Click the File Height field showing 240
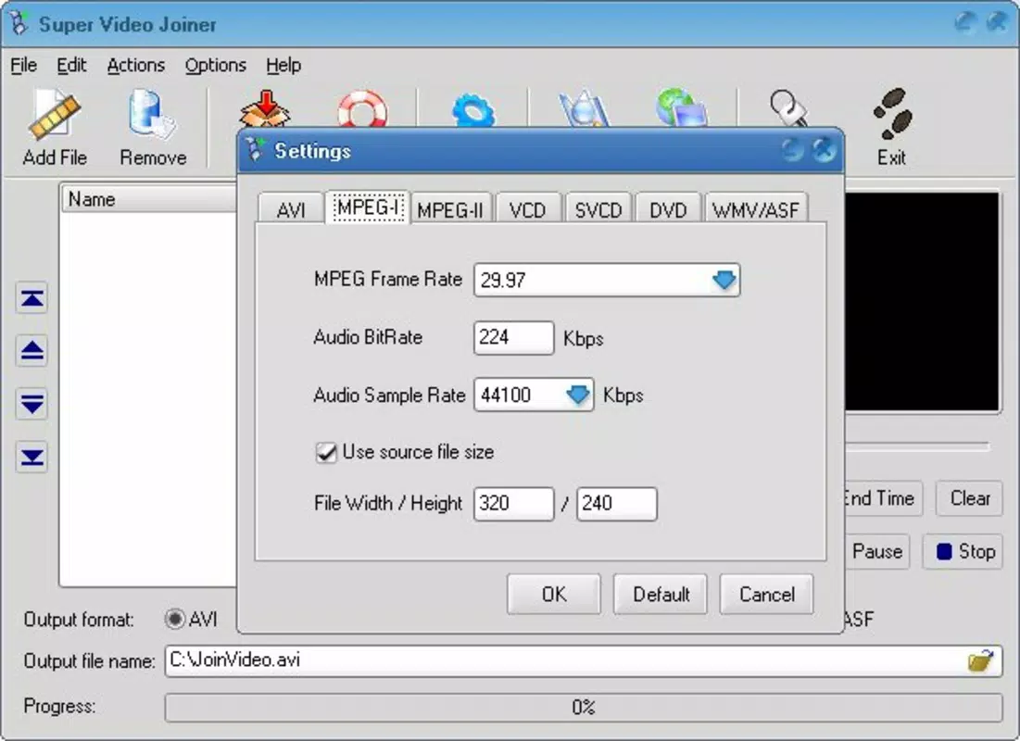 617,504
